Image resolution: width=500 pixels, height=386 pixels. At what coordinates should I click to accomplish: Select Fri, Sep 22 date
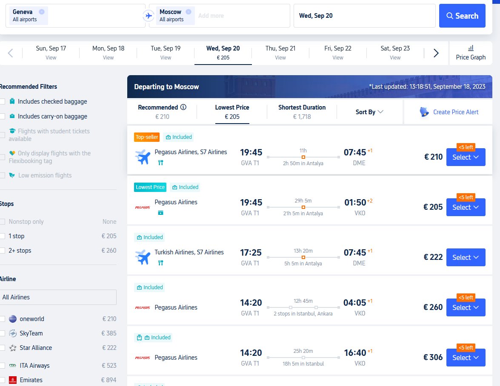click(x=338, y=53)
